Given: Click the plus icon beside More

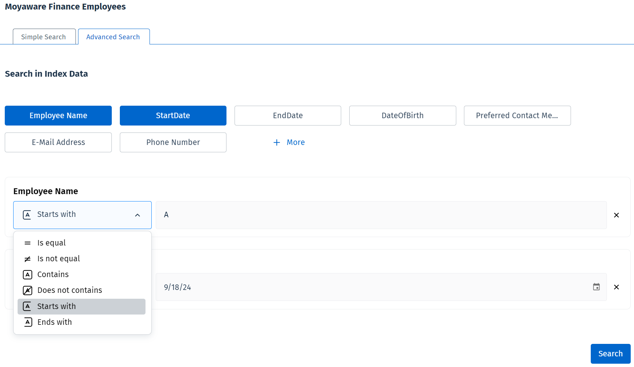Looking at the screenshot, I should (x=277, y=142).
